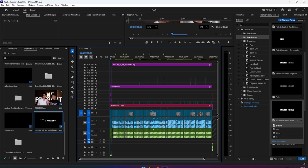Step forward one frame in Program monitor

pyautogui.click(x=185, y=42)
